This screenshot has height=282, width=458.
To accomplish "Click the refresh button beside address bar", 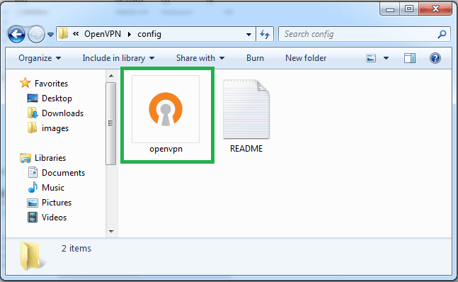I will 265,34.
